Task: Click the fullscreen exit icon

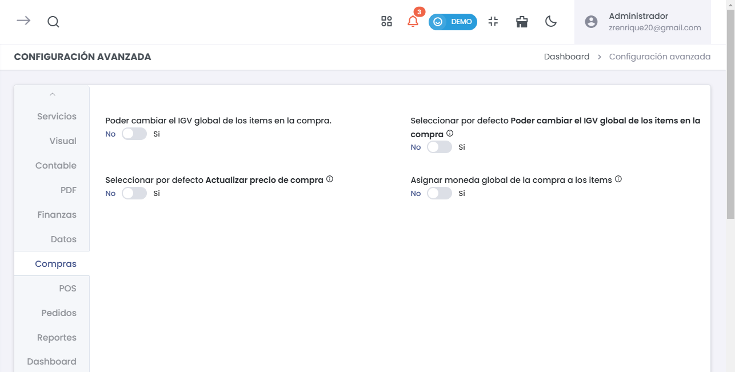Action: click(493, 22)
